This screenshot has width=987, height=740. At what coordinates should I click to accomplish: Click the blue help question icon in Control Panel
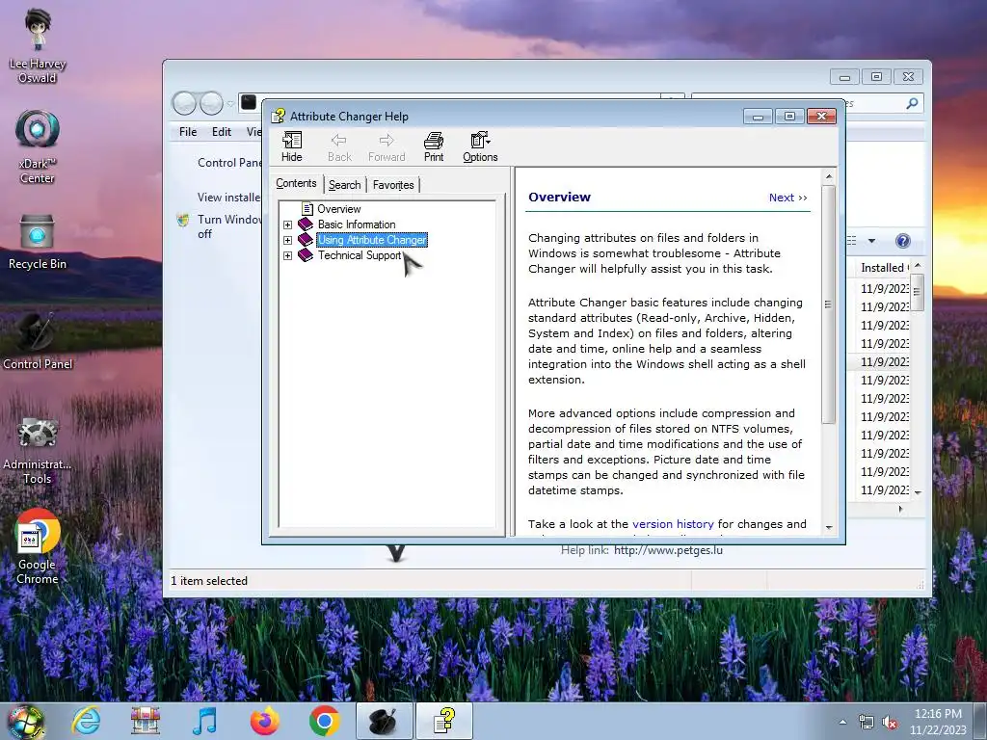click(x=902, y=241)
